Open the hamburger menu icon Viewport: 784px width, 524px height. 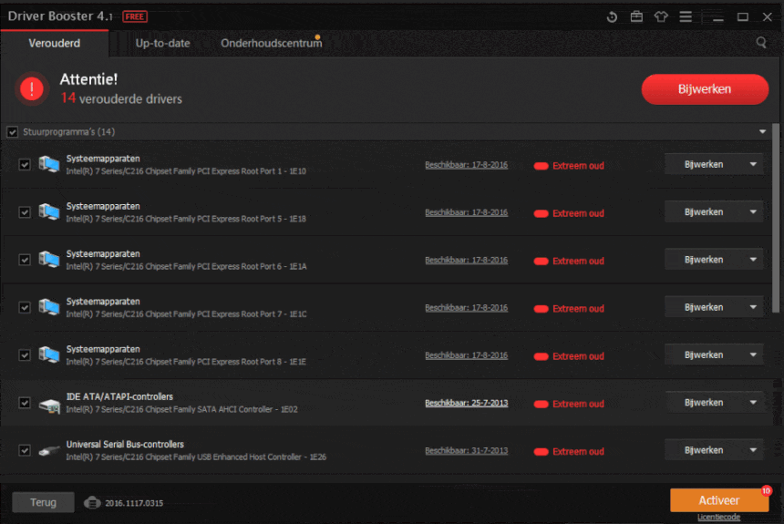[x=686, y=17]
